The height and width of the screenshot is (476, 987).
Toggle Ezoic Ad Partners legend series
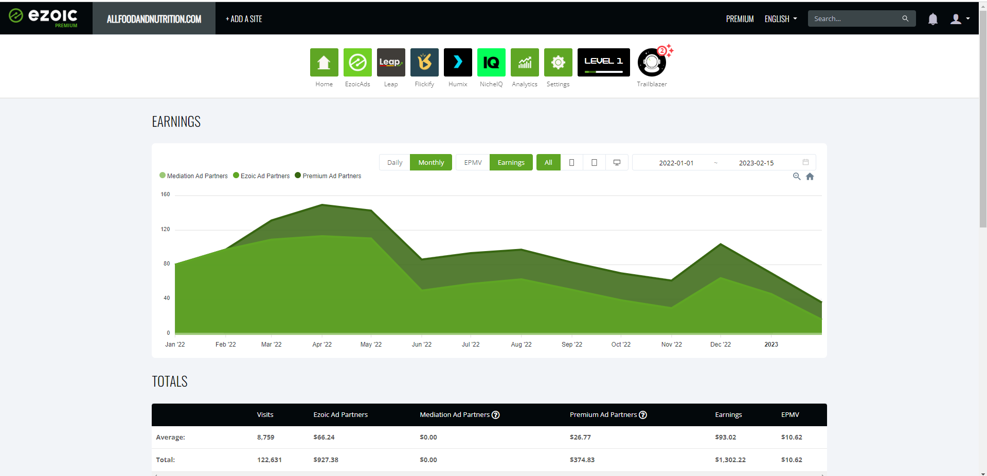coord(261,176)
